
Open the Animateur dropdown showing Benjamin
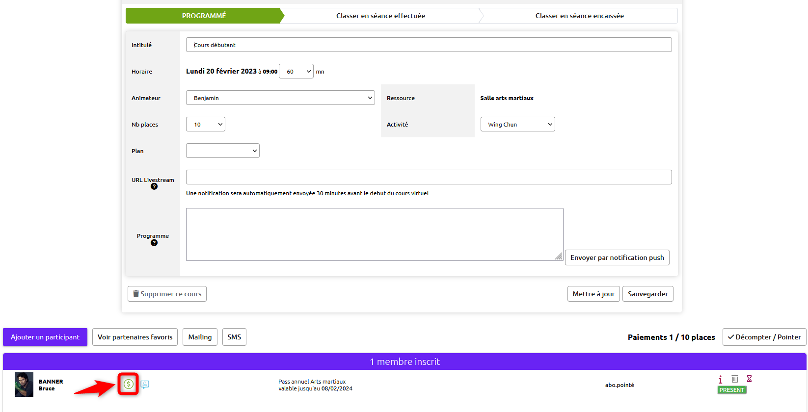pyautogui.click(x=280, y=98)
